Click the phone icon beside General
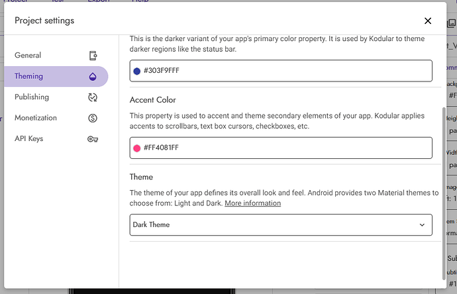The width and height of the screenshot is (457, 294). pyautogui.click(x=93, y=56)
